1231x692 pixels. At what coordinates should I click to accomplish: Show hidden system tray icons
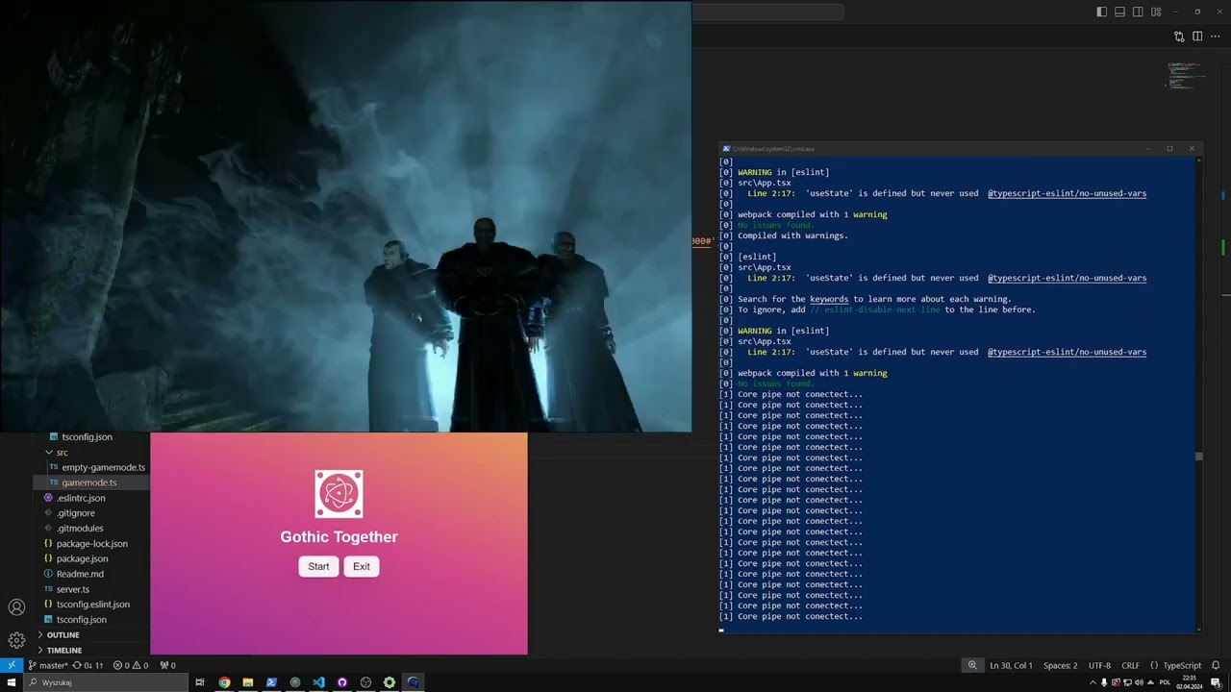[x=1093, y=682]
